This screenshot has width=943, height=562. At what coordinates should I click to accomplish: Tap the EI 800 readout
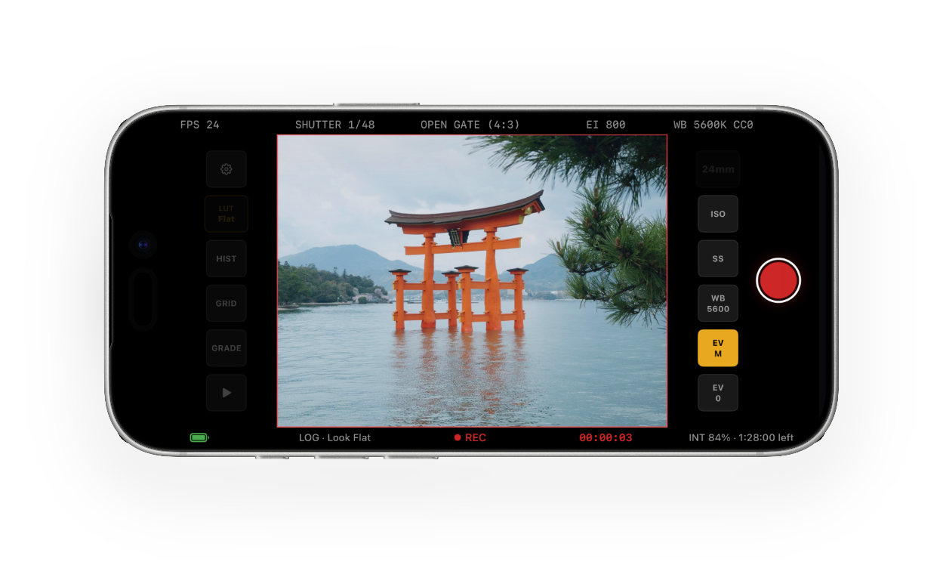click(606, 125)
